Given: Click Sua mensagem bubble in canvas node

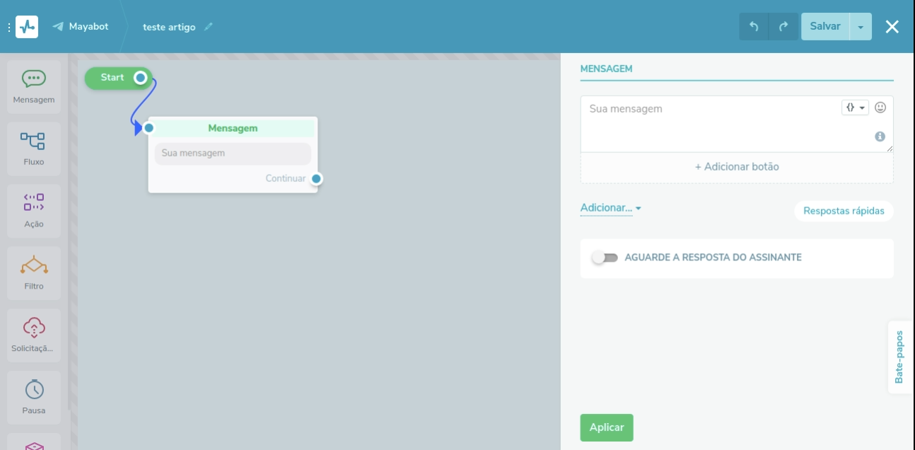Looking at the screenshot, I should click(233, 154).
